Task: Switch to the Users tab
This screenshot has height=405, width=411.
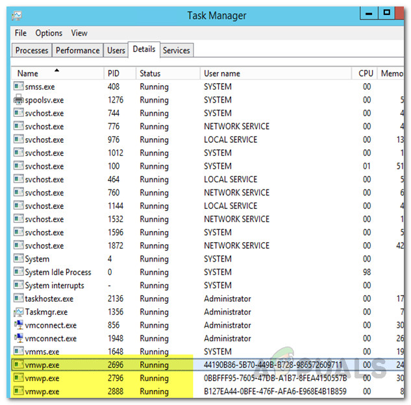Action: click(116, 50)
